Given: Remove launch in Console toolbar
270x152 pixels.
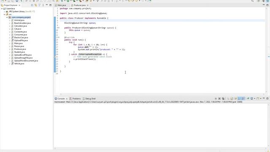Looking at the screenshot, I should click(x=219, y=98).
